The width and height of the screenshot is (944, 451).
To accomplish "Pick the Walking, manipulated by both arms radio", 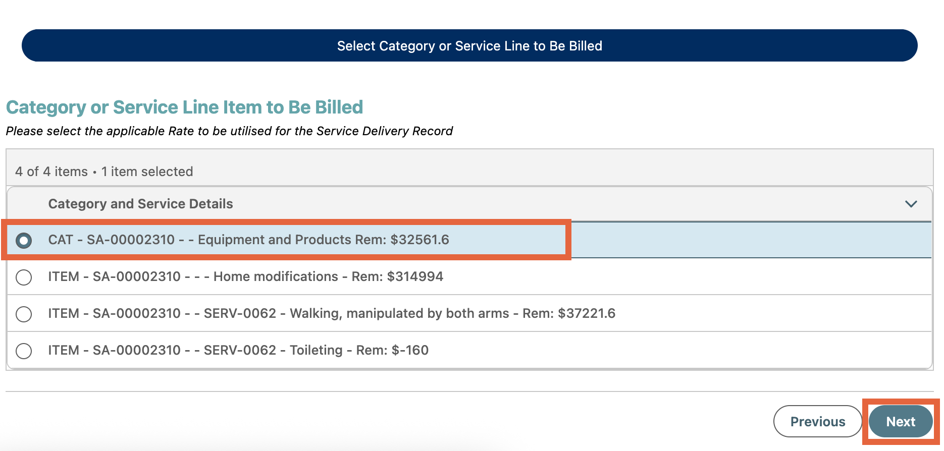I will pyautogui.click(x=24, y=314).
